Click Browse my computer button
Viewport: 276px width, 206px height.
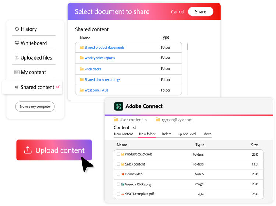click(x=35, y=106)
